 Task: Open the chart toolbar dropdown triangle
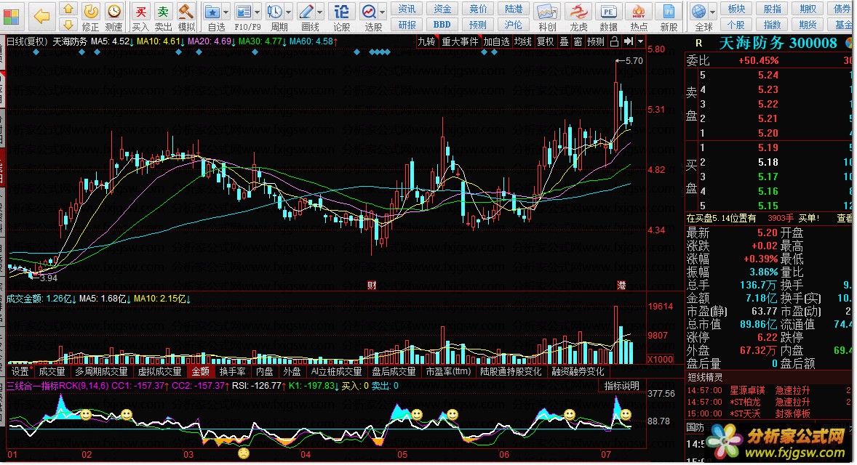point(640,41)
